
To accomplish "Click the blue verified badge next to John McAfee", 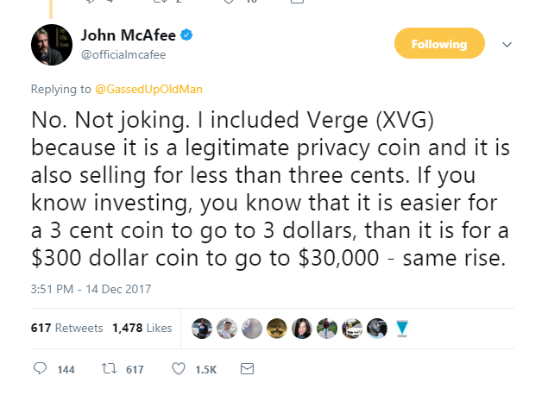I will (185, 36).
